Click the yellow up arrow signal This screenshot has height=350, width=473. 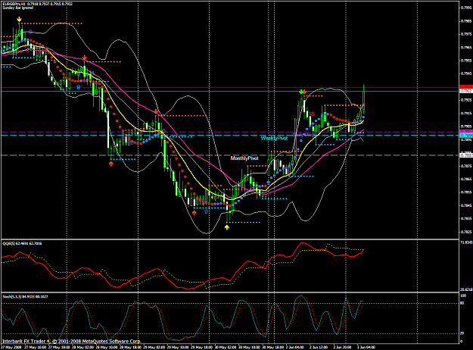tap(227, 227)
